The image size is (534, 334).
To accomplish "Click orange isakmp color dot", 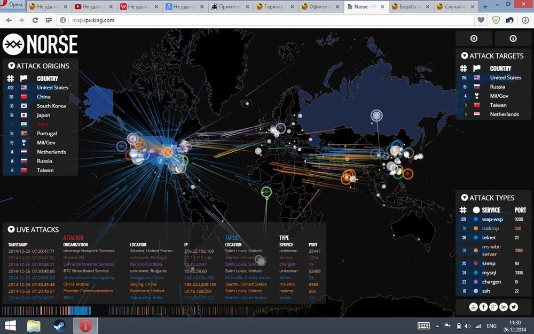I will click(x=476, y=229).
